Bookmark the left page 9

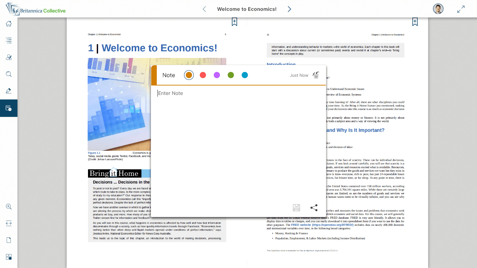pos(234,22)
